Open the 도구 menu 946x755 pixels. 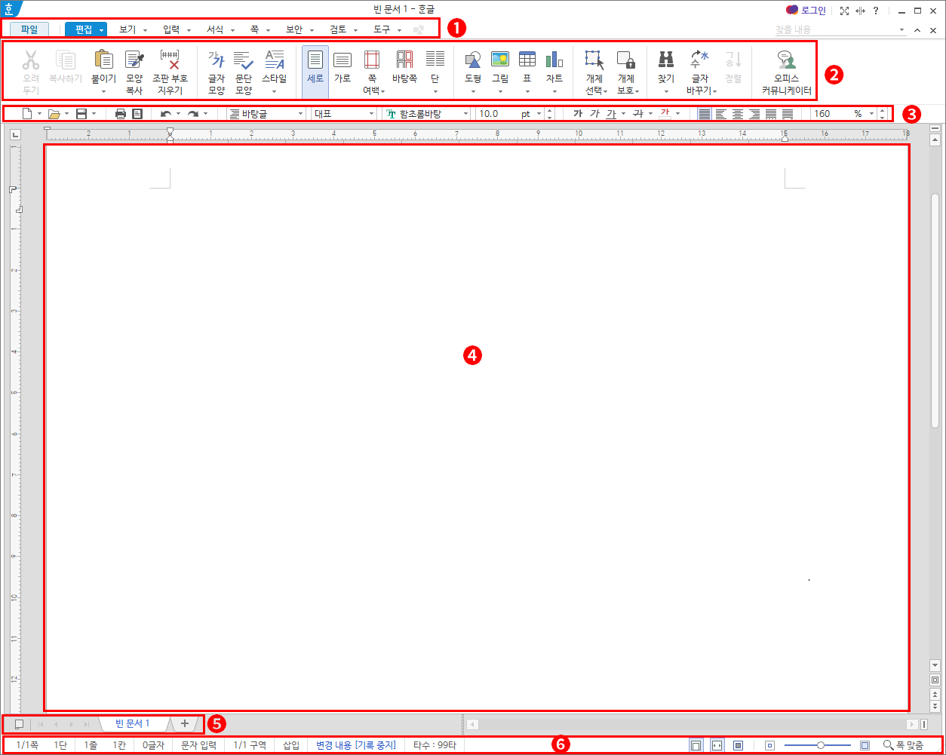[x=382, y=29]
